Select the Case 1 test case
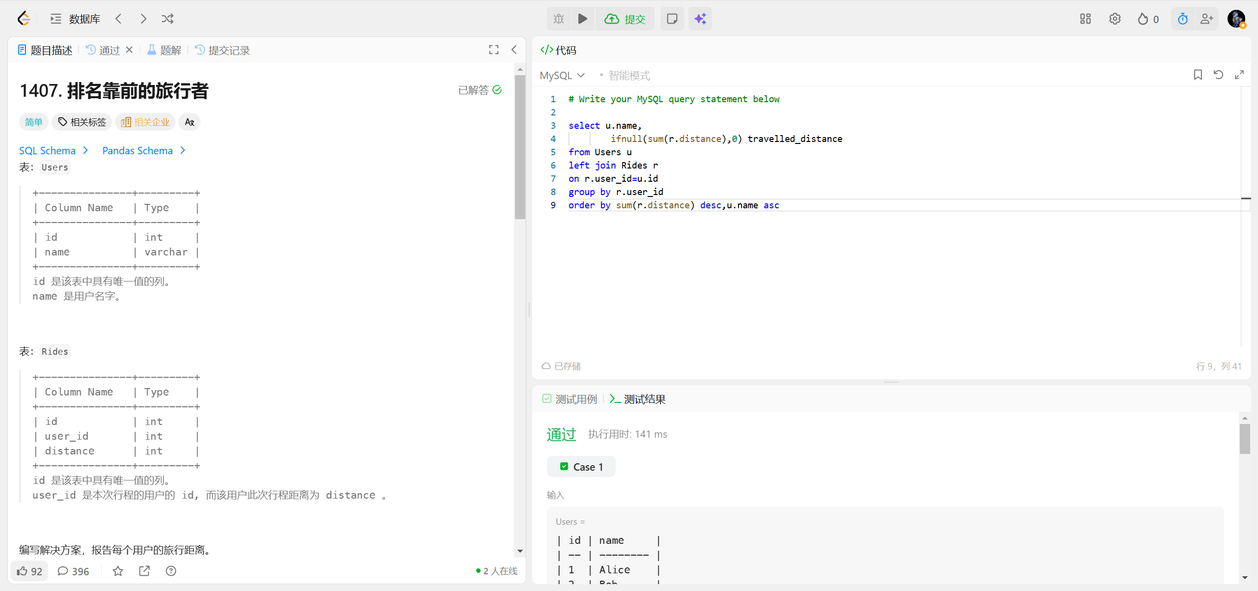 coord(581,467)
